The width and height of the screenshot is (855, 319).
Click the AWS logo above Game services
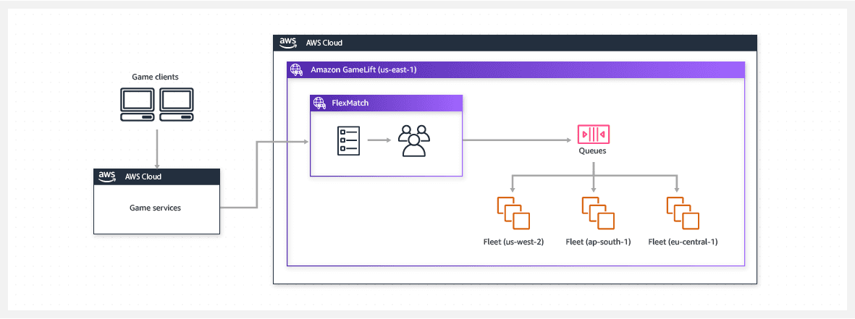107,176
